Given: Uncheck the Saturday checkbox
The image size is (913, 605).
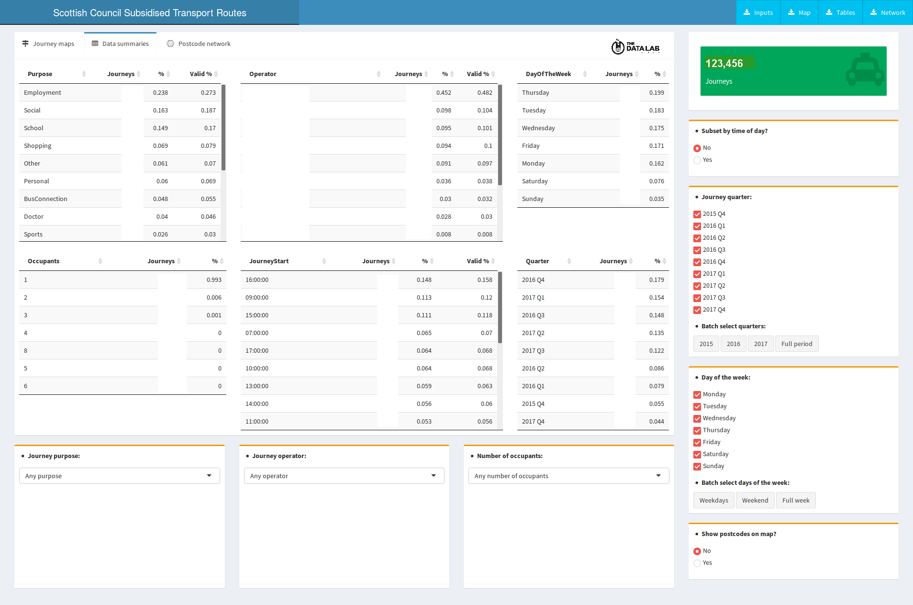Looking at the screenshot, I should pyautogui.click(x=697, y=454).
